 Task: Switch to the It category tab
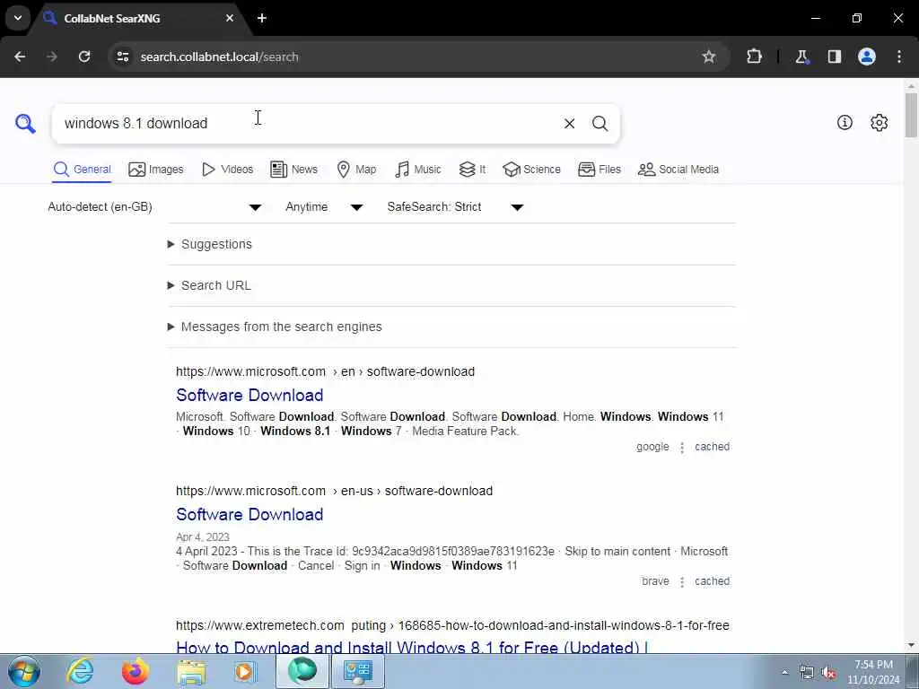tap(472, 170)
